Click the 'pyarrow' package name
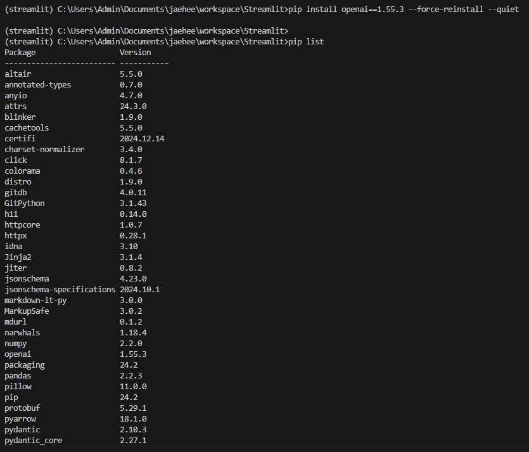529x452 pixels. 20,420
